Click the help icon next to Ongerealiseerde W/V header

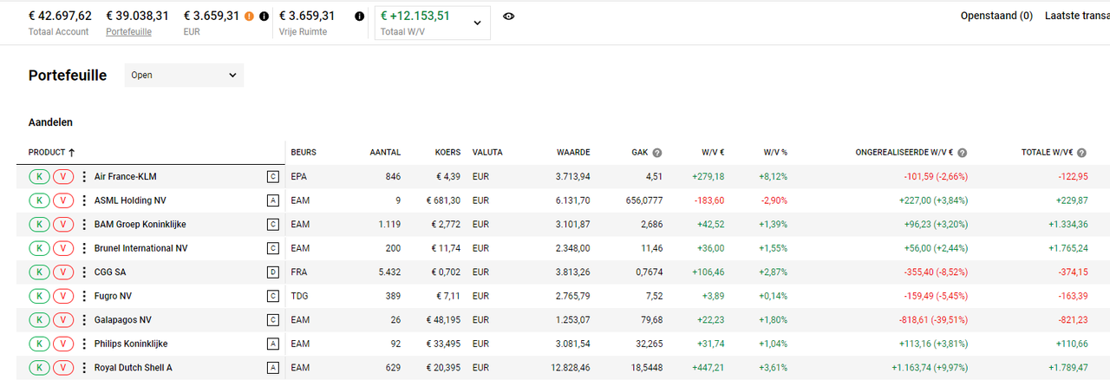pos(962,153)
